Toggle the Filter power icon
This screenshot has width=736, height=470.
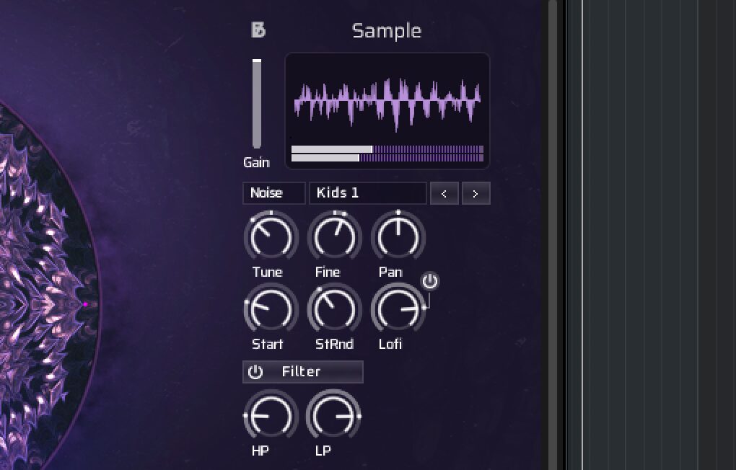pyautogui.click(x=255, y=372)
